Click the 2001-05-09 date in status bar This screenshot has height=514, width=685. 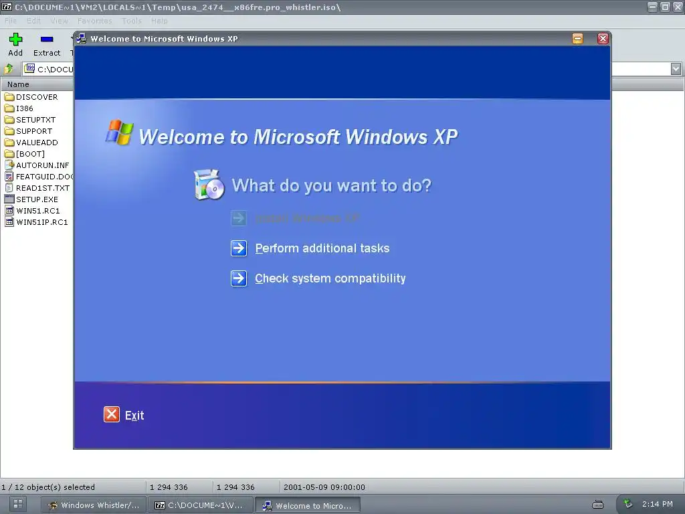click(x=324, y=487)
